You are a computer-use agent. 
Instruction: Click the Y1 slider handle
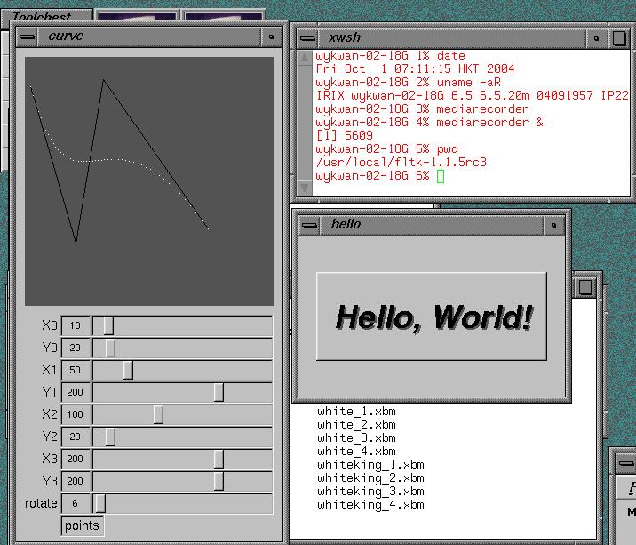pyautogui.click(x=219, y=392)
